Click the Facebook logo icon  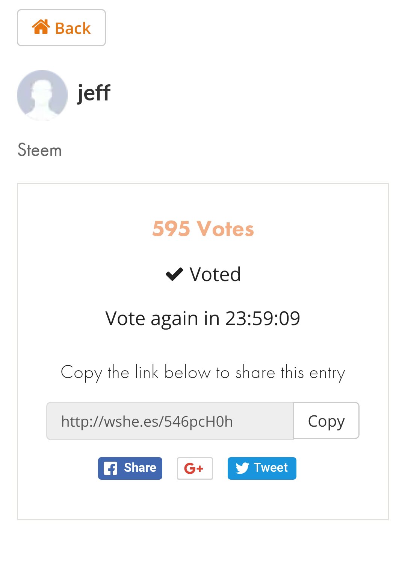coord(110,468)
